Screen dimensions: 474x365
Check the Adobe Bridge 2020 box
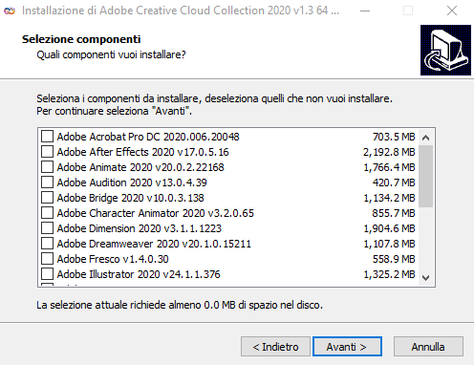point(47,198)
